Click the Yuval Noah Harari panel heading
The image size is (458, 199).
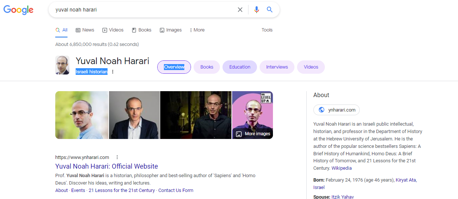click(x=112, y=61)
